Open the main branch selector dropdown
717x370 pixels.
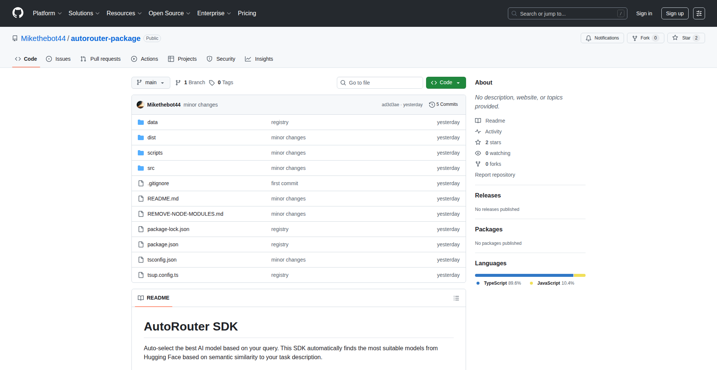(150, 83)
